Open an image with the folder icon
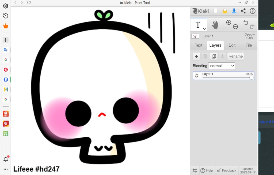The image size is (274, 175). tap(225, 11)
